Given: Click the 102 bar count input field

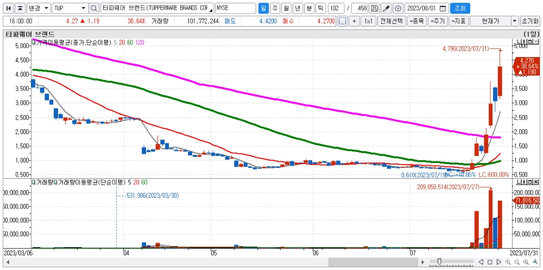Looking at the screenshot, I should click(x=336, y=8).
